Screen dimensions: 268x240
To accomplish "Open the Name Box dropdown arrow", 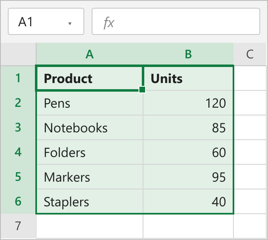I will click(70, 23).
